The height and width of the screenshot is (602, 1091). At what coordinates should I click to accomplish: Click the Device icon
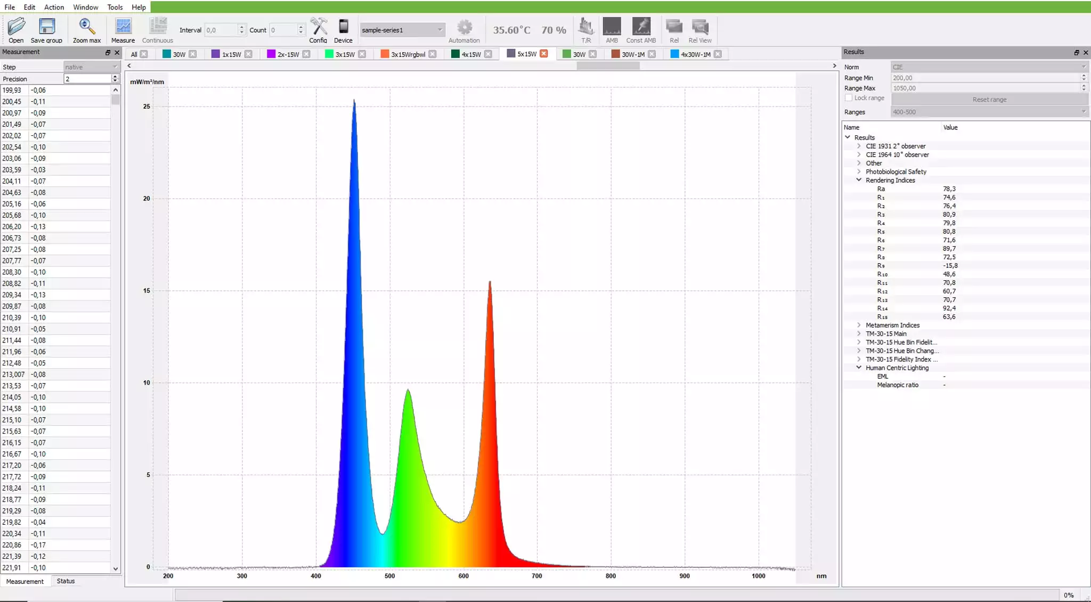point(343,27)
